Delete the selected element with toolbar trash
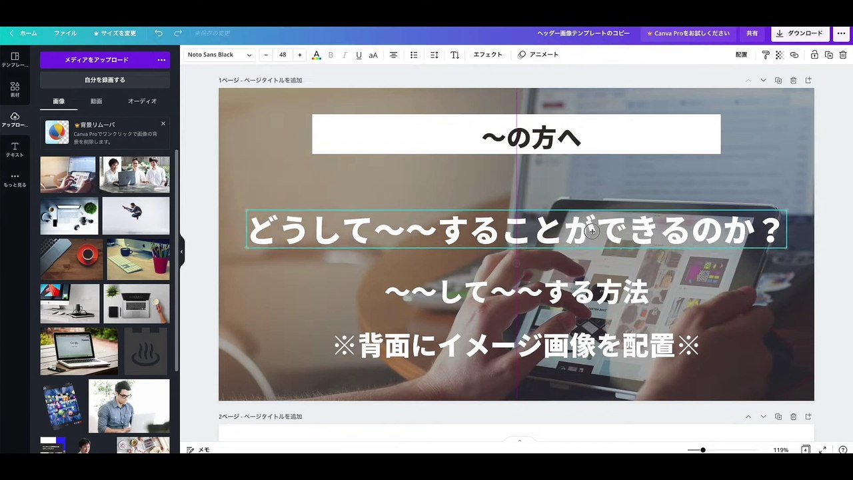The image size is (853, 480). [842, 55]
